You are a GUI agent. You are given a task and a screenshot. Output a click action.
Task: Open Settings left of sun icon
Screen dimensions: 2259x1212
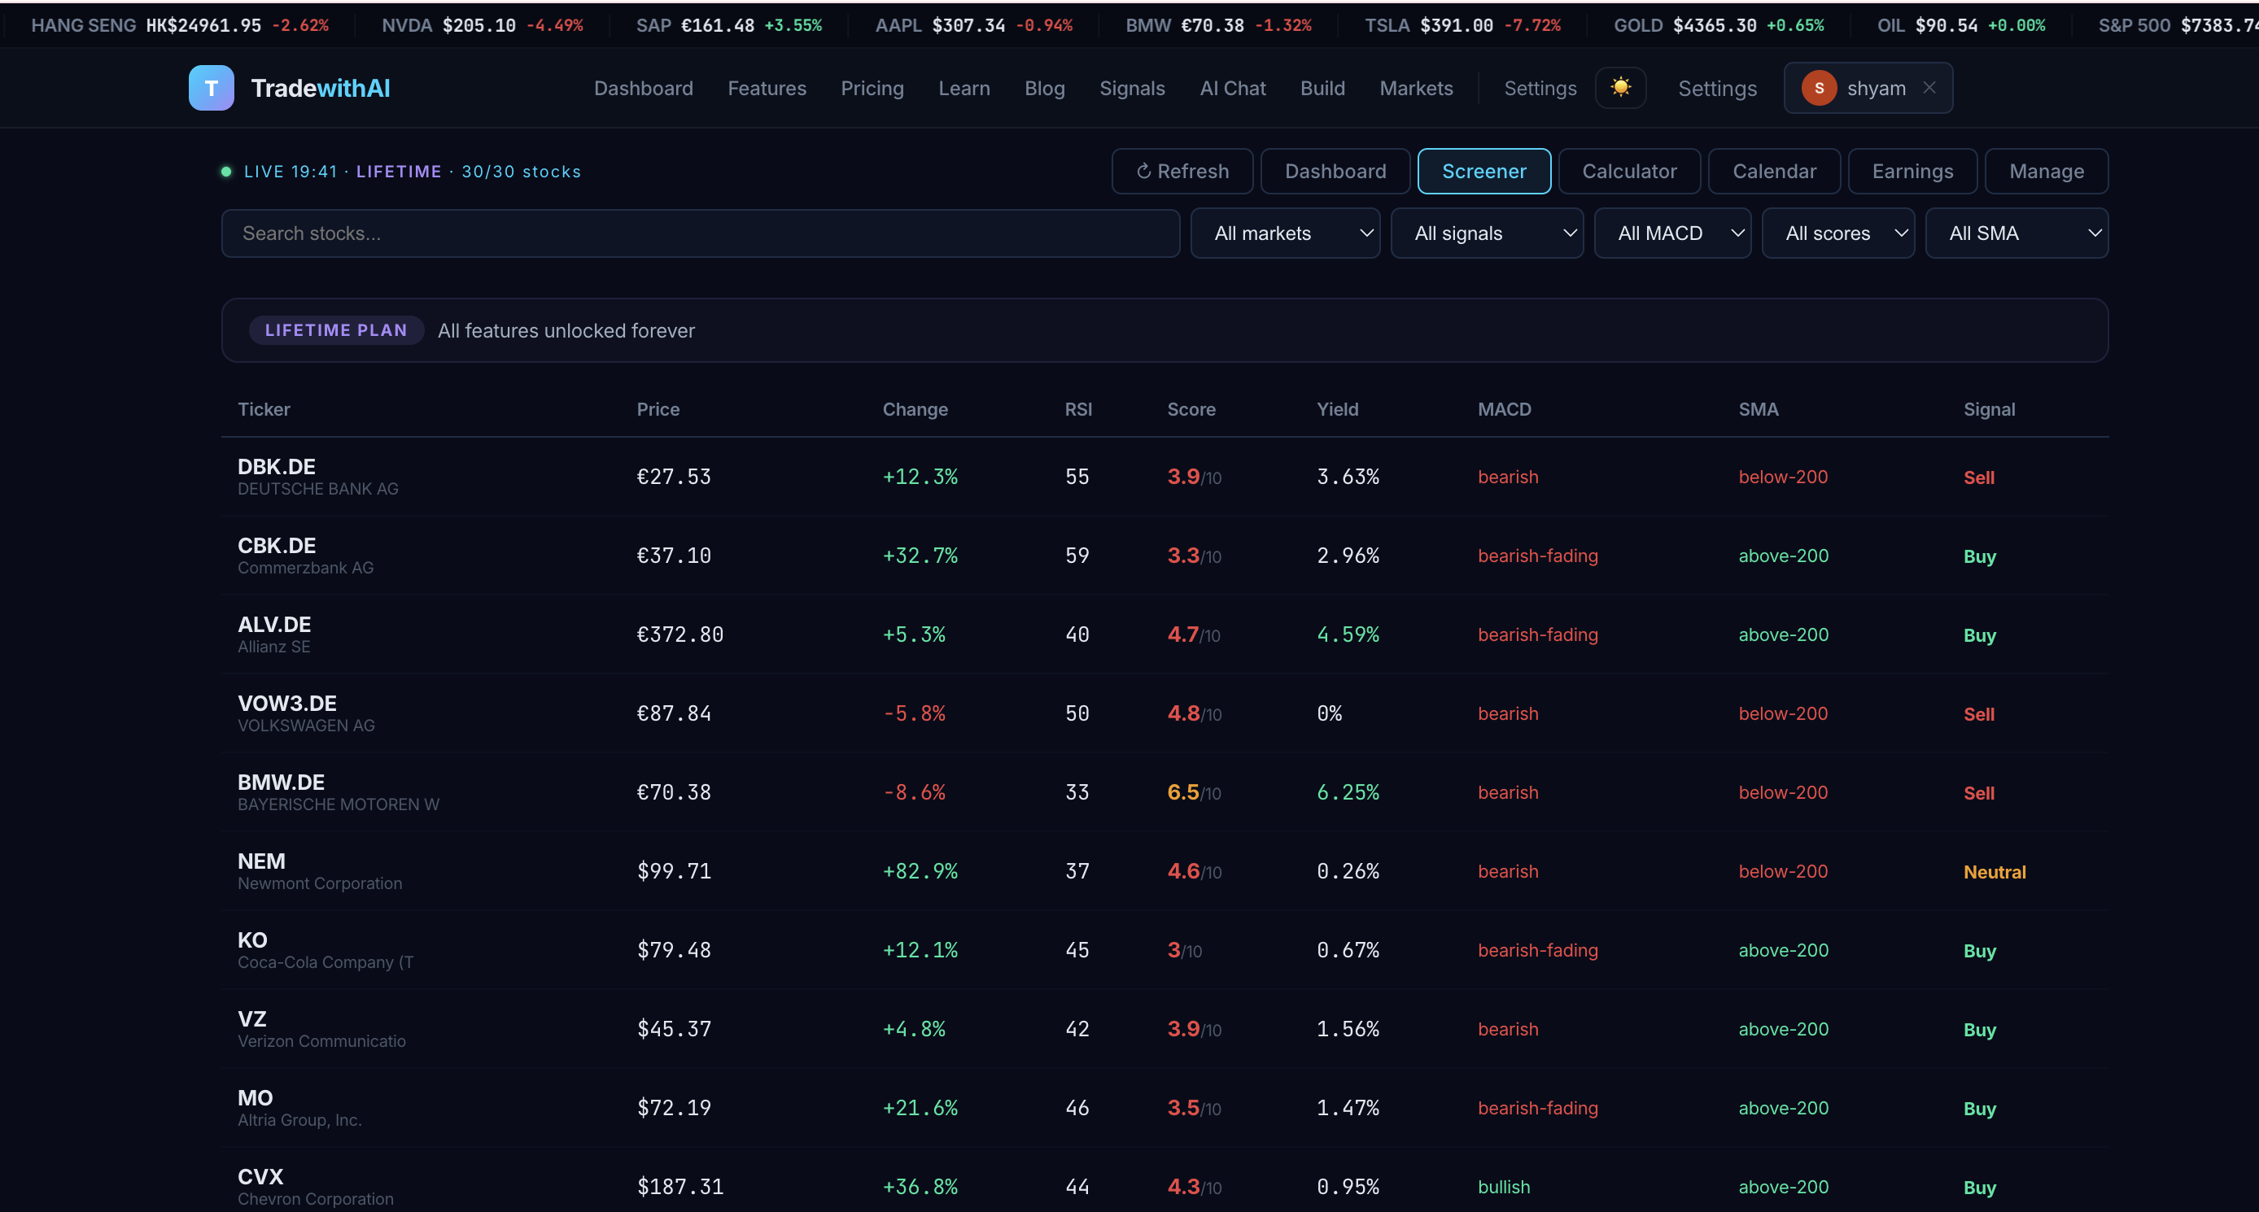coord(1540,89)
